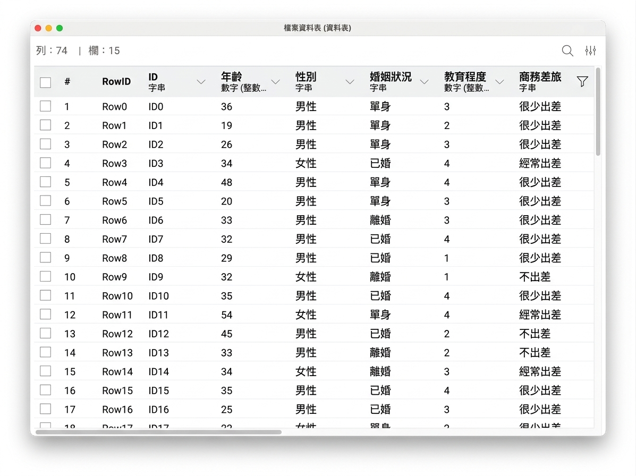Tick the checkbox for Row5
The height and width of the screenshot is (476, 636).
[x=46, y=201]
